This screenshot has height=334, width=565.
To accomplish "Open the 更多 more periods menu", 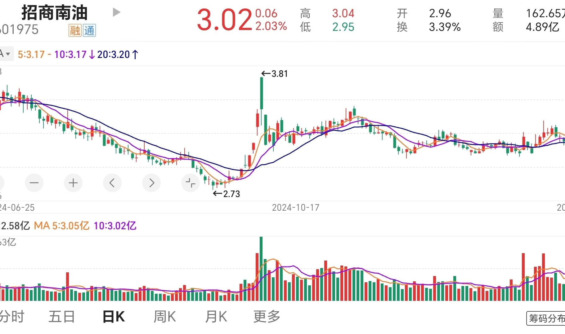I will 267,317.
